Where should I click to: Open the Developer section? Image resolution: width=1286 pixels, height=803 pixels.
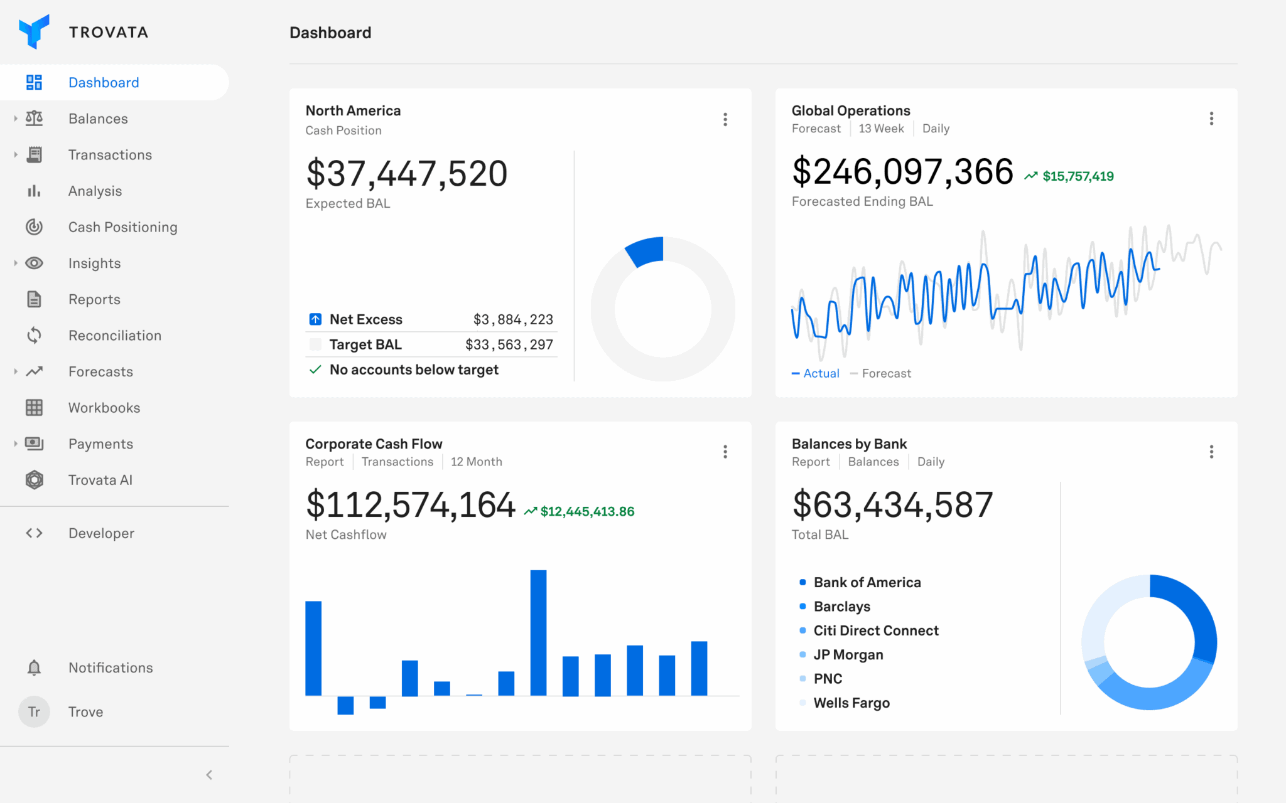pyautogui.click(x=100, y=533)
